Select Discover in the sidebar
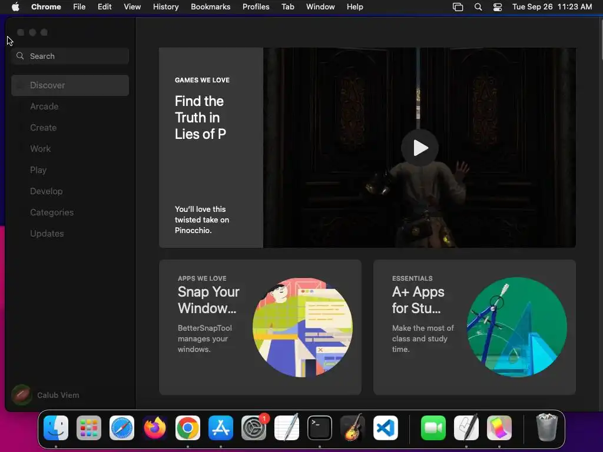This screenshot has width=603, height=452. [x=70, y=85]
